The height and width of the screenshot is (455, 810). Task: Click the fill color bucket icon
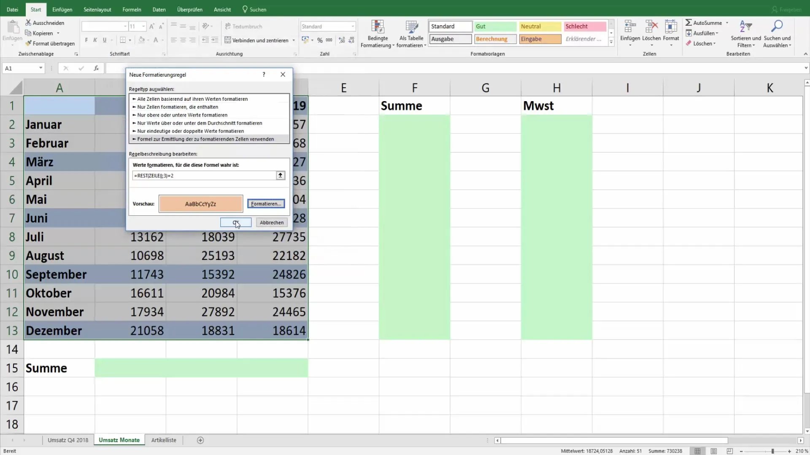(x=142, y=40)
